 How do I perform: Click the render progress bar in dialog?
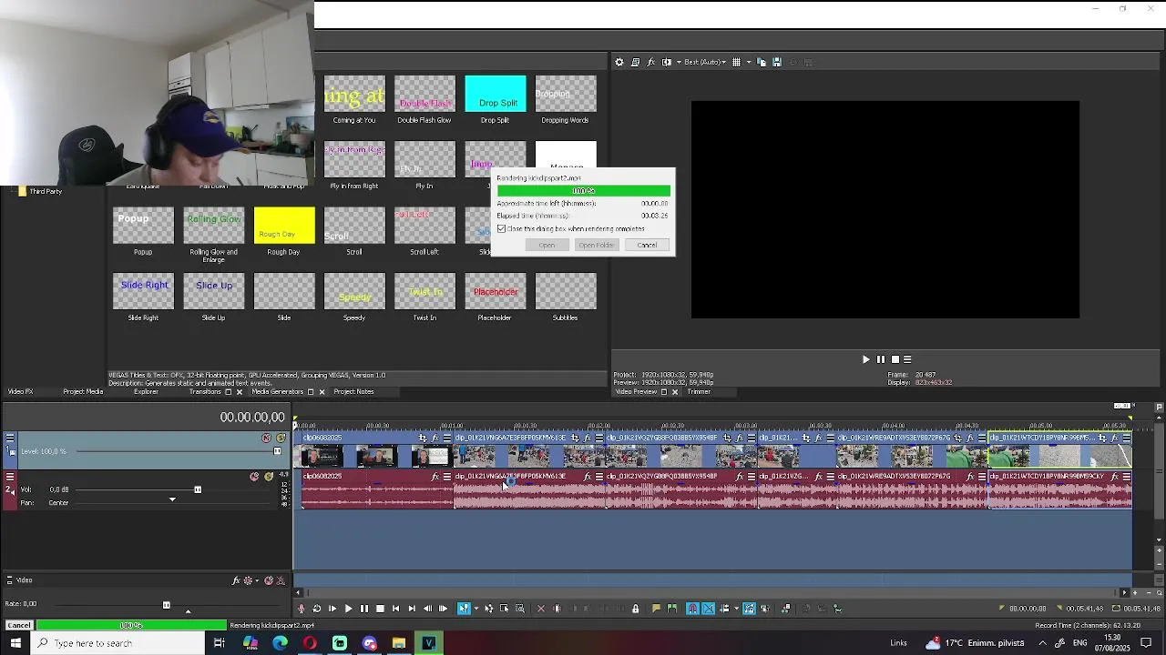pyautogui.click(x=583, y=191)
